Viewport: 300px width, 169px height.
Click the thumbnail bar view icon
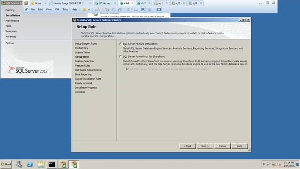pos(136,9)
